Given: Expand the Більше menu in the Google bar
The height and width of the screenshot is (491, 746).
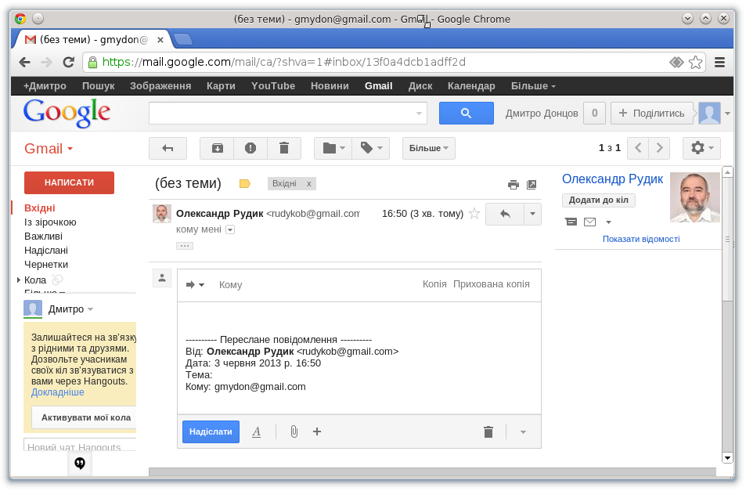Looking at the screenshot, I should coord(533,86).
